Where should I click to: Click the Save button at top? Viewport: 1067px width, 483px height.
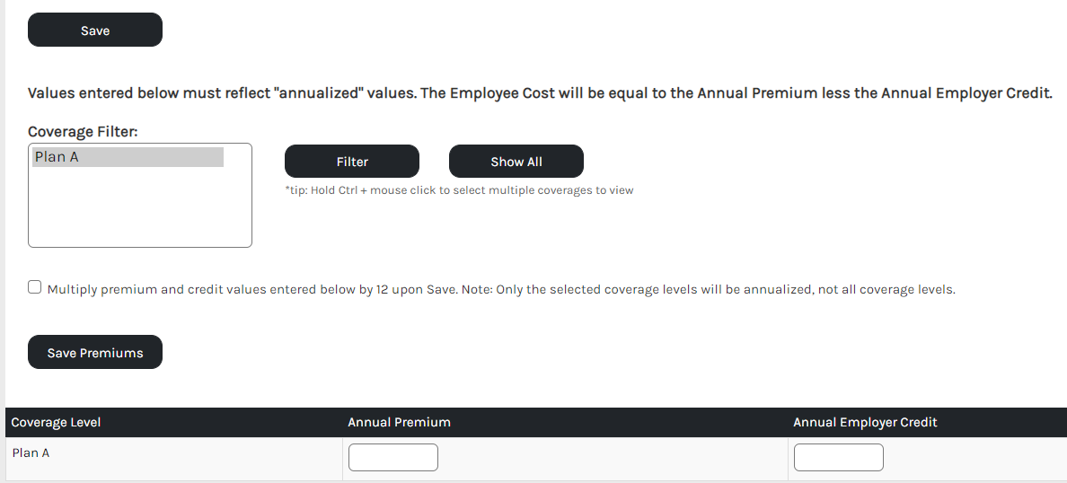[x=95, y=31]
